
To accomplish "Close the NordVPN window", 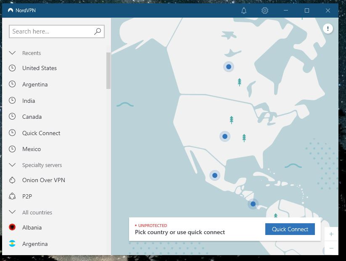I will pyautogui.click(x=328, y=10).
